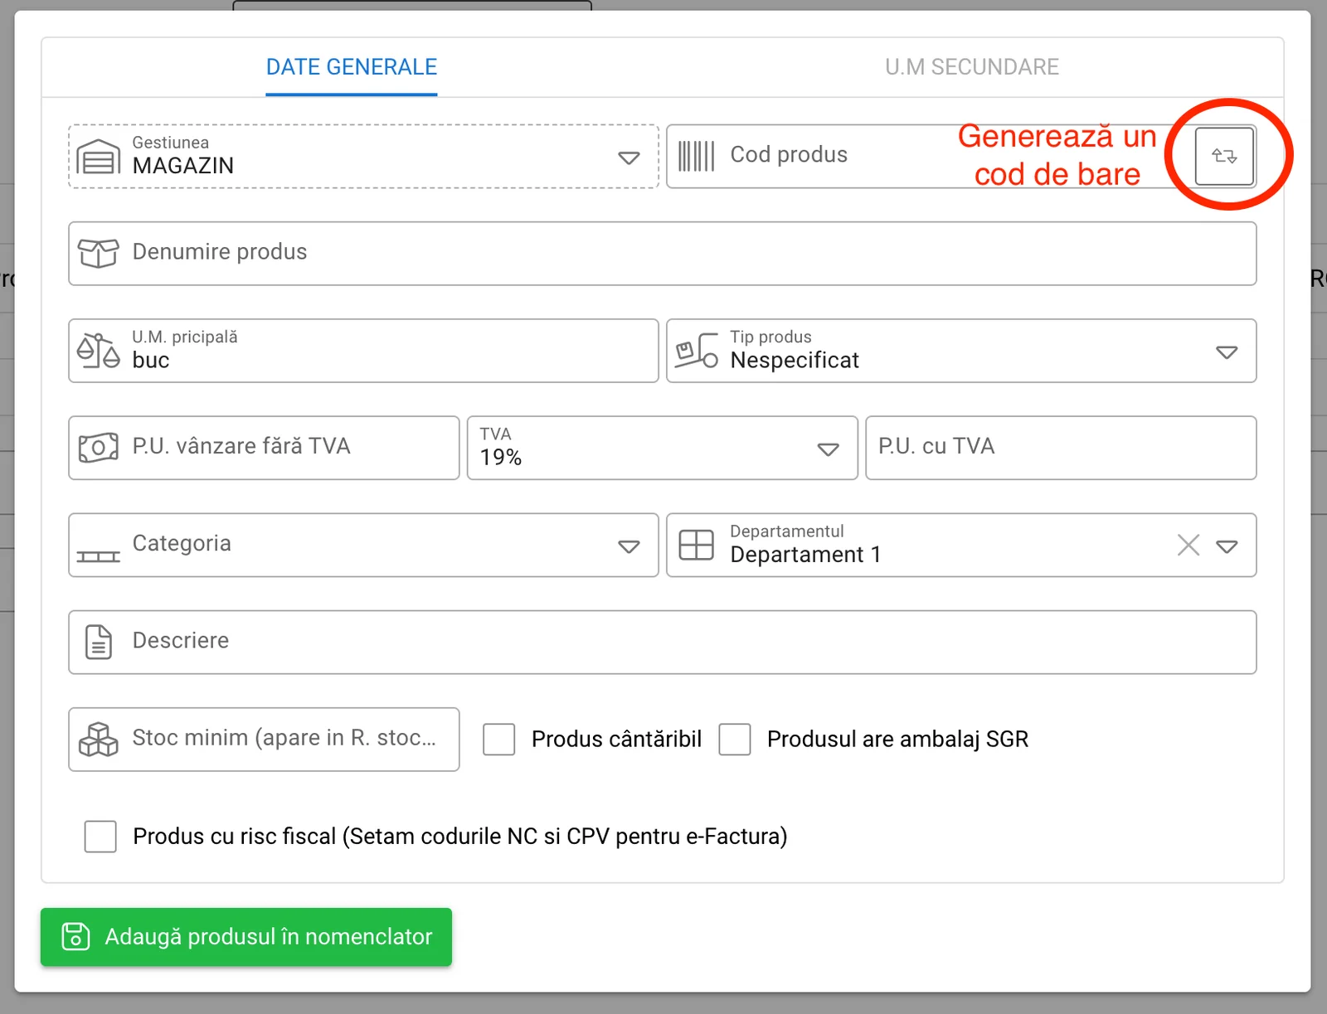Click the open box icon in Denumire produs
Viewport: 1327px width, 1014px height.
(x=99, y=253)
